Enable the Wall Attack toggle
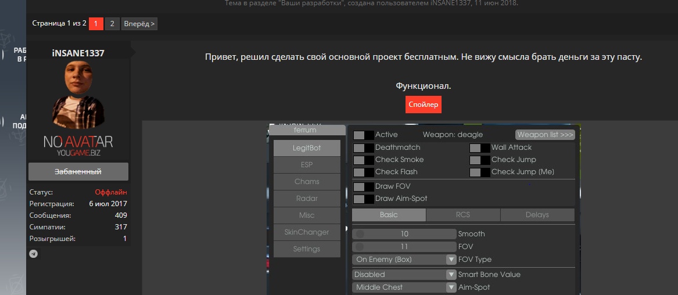Screen dimensions: 678x295 [x=480, y=147]
